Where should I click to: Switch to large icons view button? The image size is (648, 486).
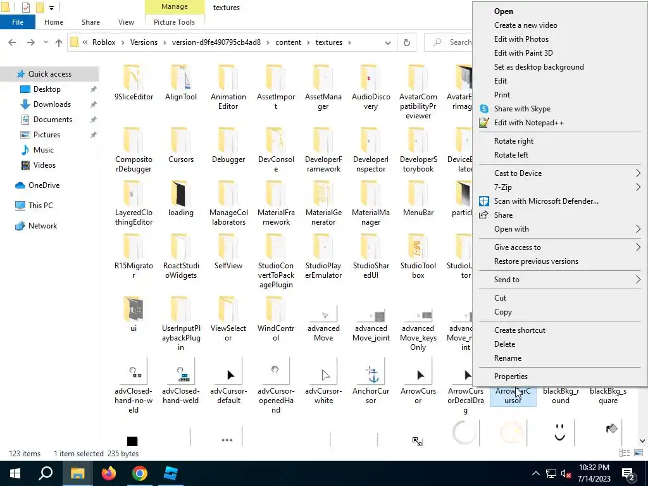point(639,453)
